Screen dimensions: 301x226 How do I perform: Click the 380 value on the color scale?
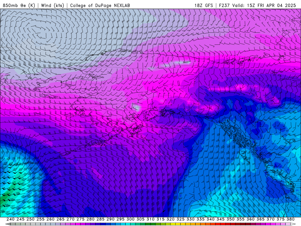click(x=290, y=219)
